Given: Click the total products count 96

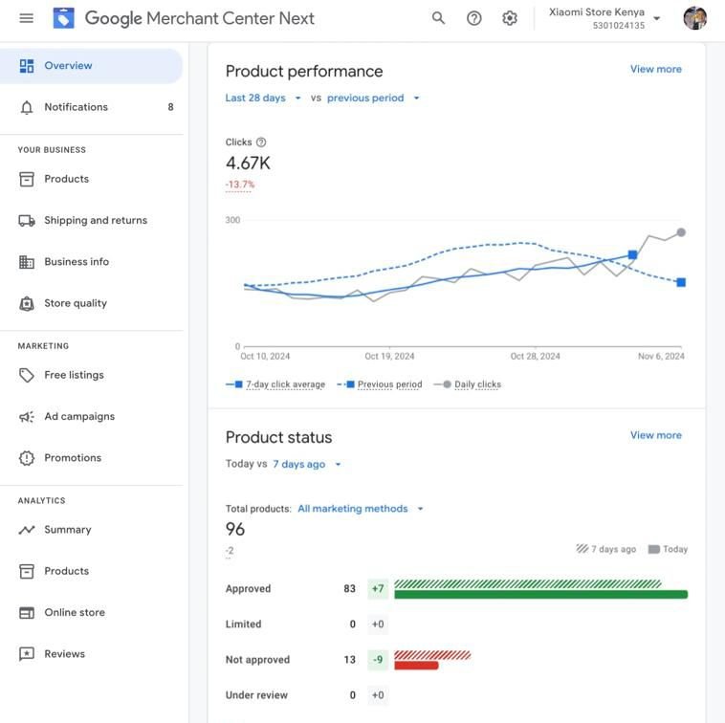Looking at the screenshot, I should (x=235, y=530).
